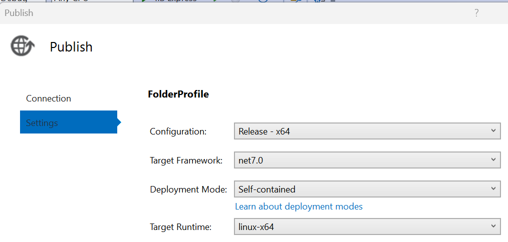Image resolution: width=508 pixels, height=242 pixels.
Task: Open the Connection tab
Action: tap(49, 98)
